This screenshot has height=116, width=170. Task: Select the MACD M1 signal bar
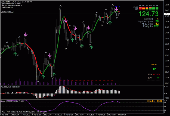[x=140, y=7]
